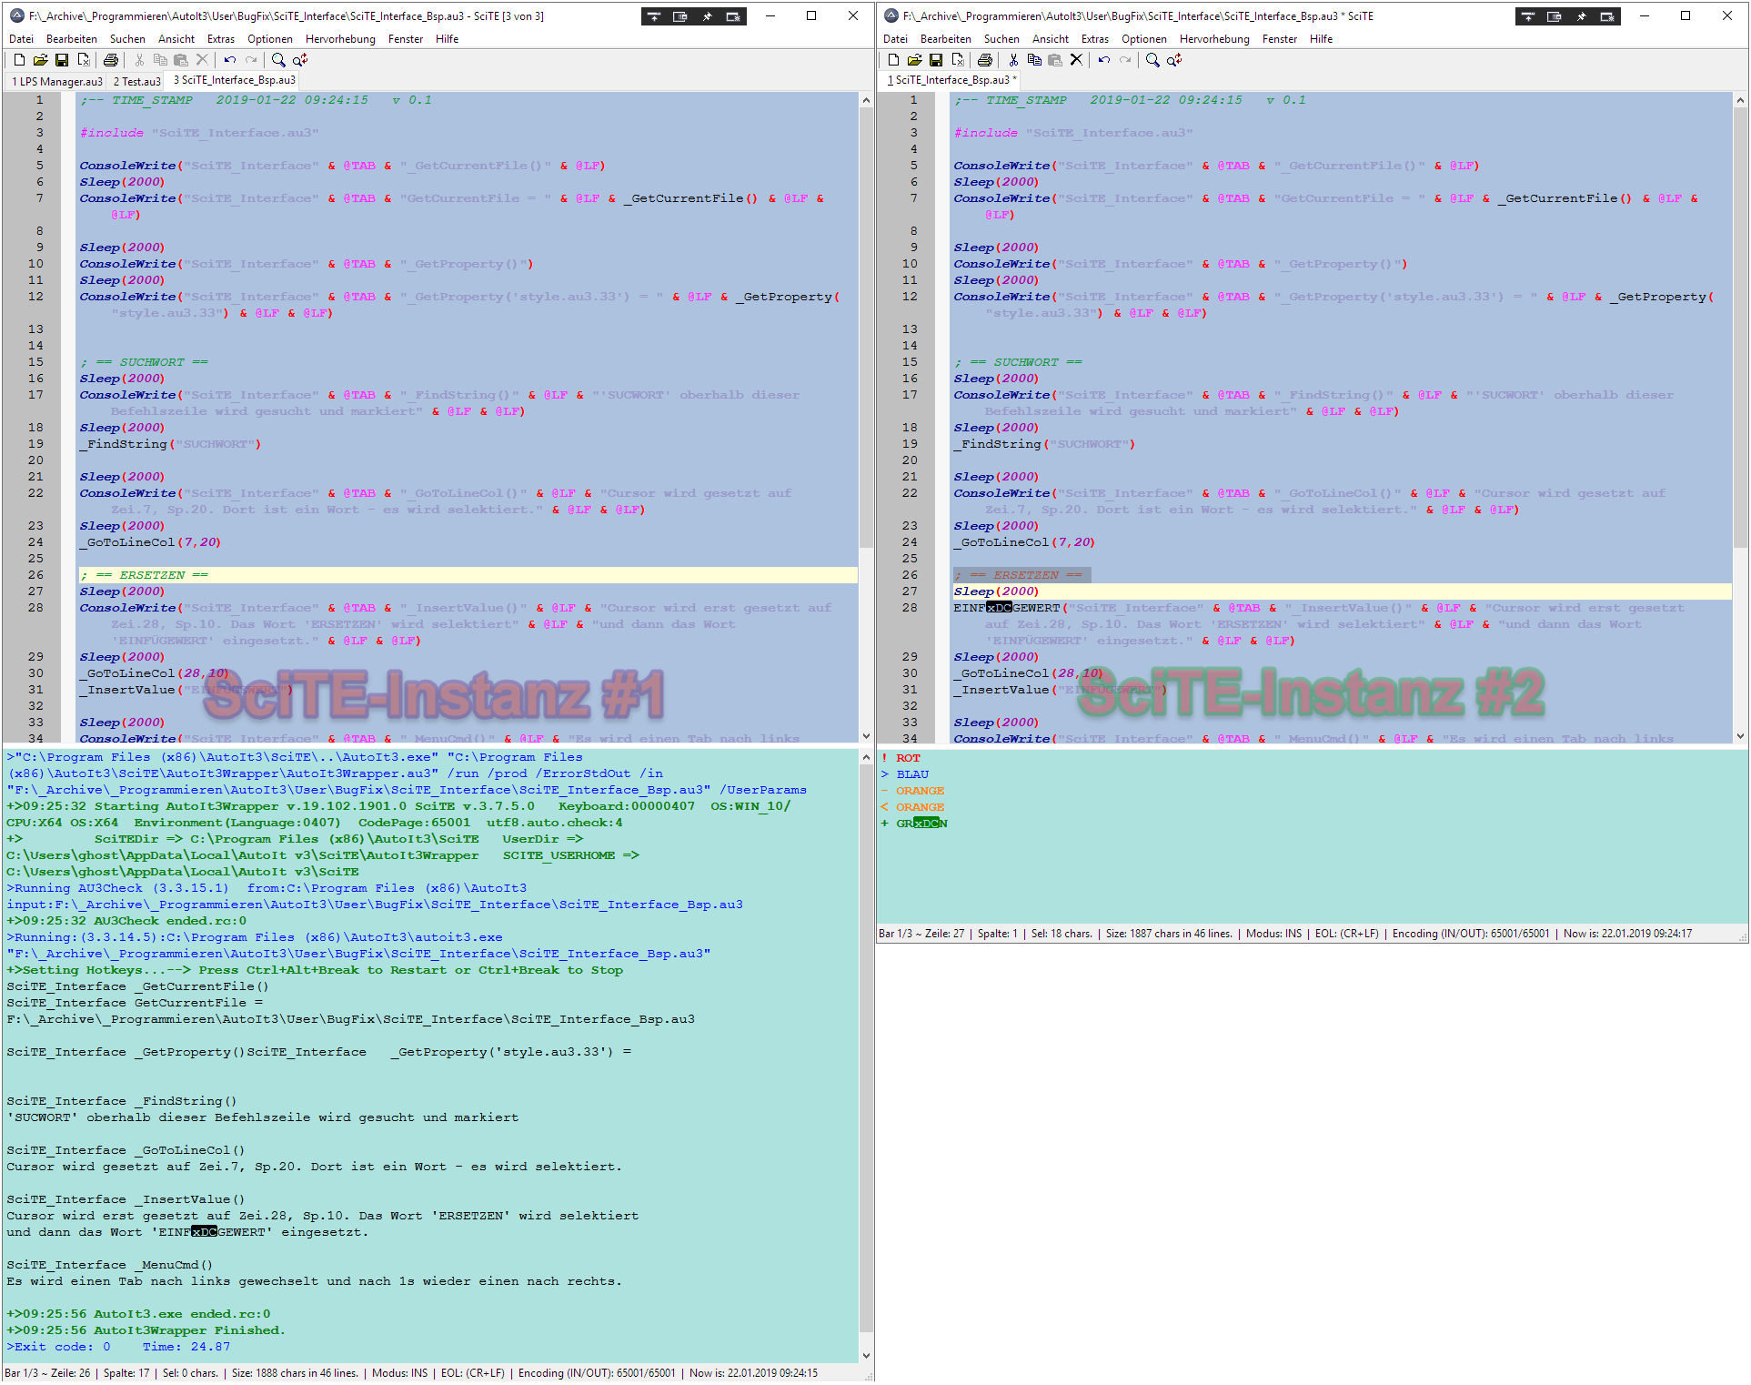1751x1385 pixels.
Task: Click Save icon in right SciTE toolbar
Action: pyautogui.click(x=936, y=60)
